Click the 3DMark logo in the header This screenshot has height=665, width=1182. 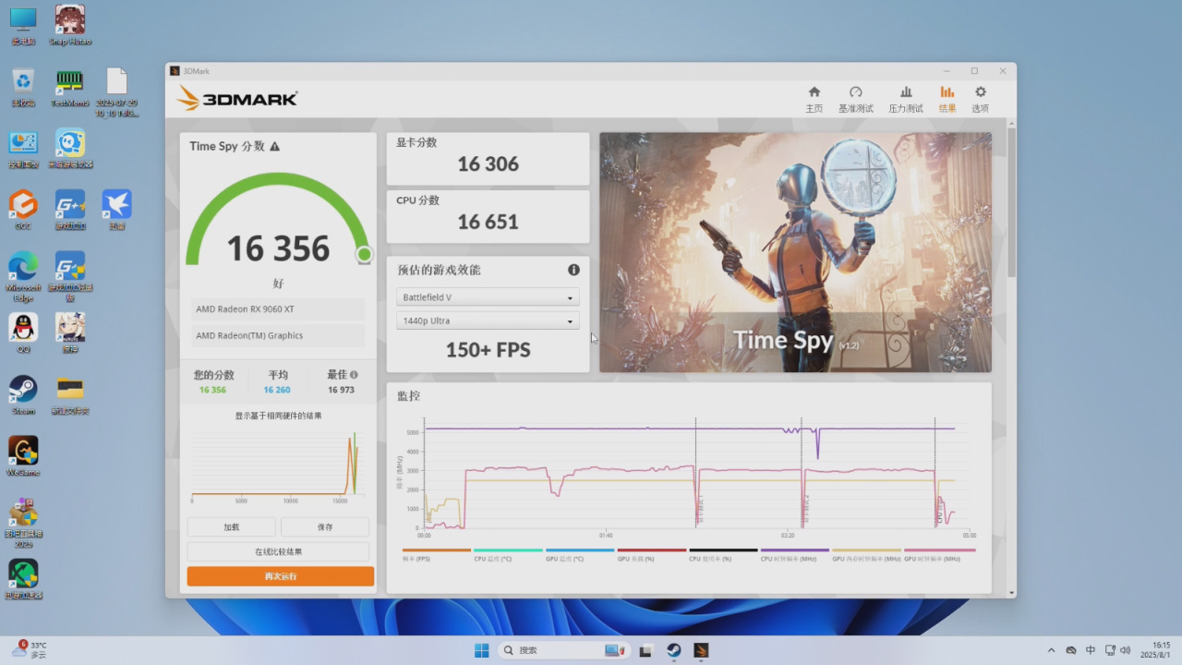click(237, 99)
